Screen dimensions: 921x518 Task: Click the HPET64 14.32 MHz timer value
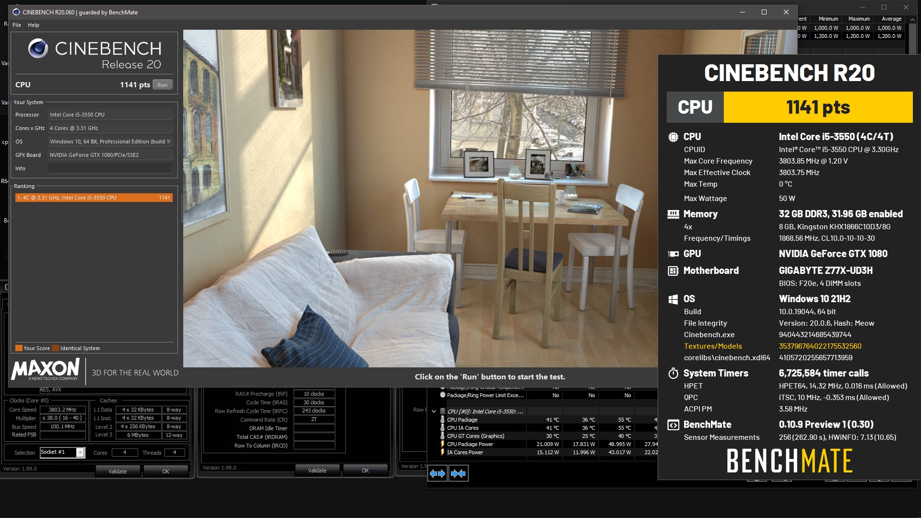pyautogui.click(x=843, y=386)
